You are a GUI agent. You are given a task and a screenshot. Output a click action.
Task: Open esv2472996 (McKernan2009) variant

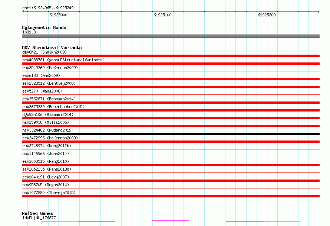(x=50, y=138)
